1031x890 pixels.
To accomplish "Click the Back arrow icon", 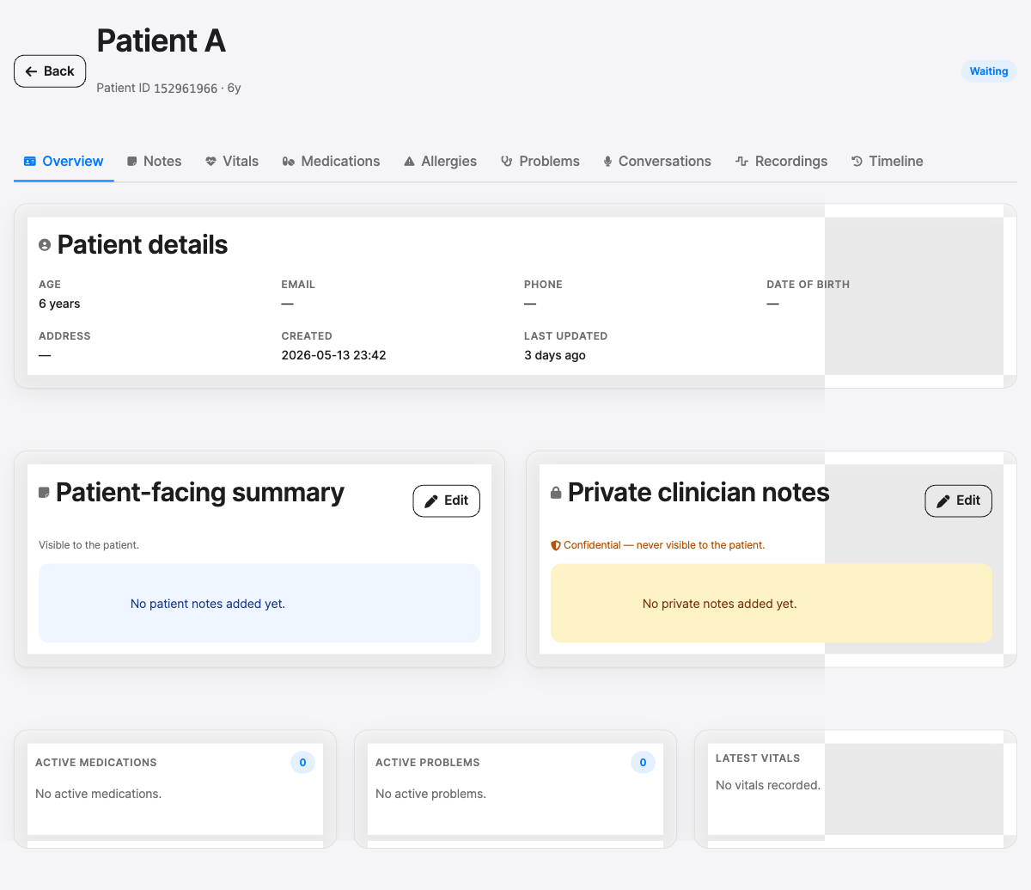I will (x=31, y=71).
